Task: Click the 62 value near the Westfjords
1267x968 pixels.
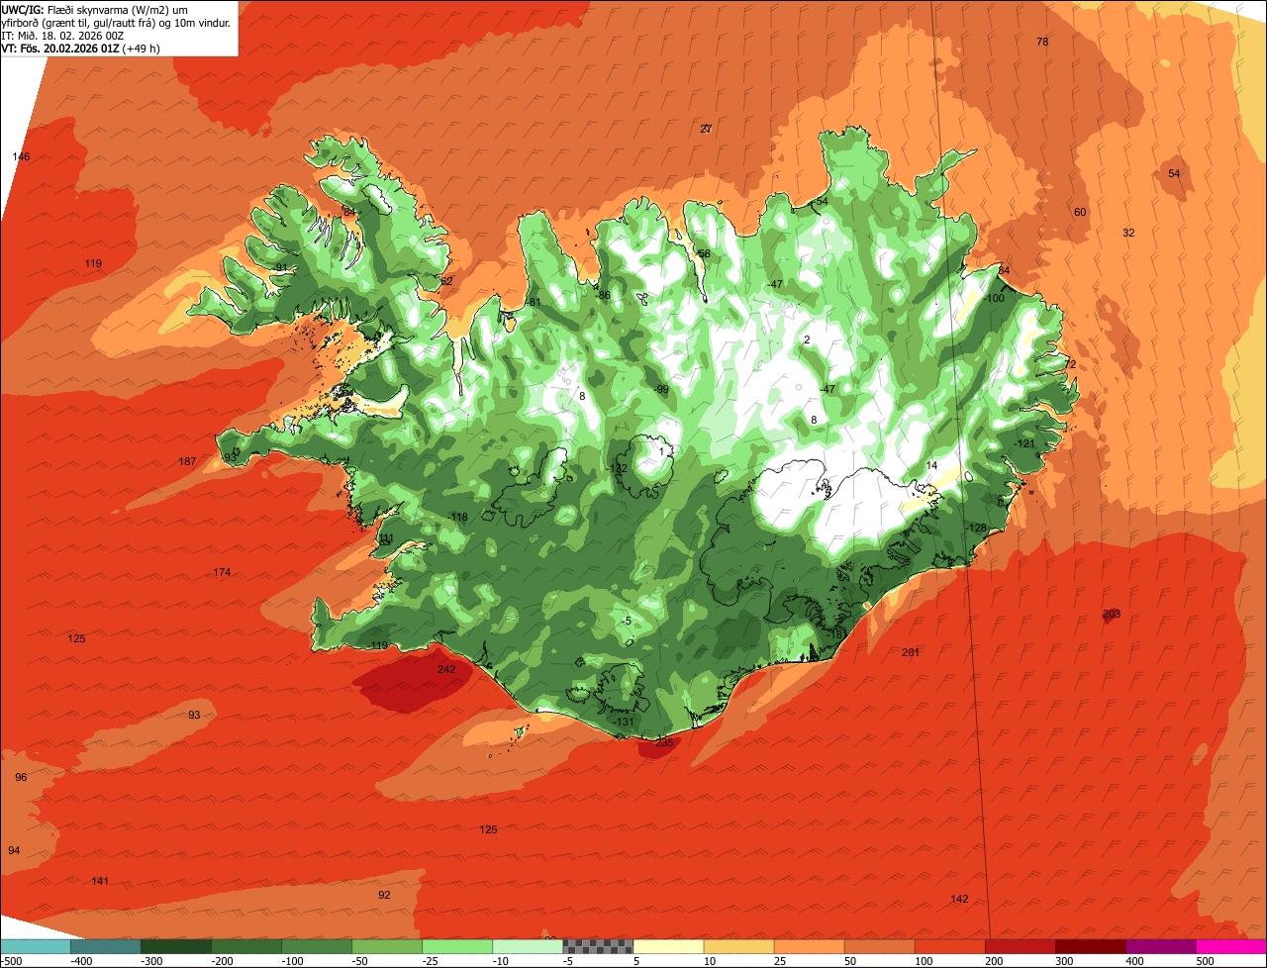Action: click(445, 281)
